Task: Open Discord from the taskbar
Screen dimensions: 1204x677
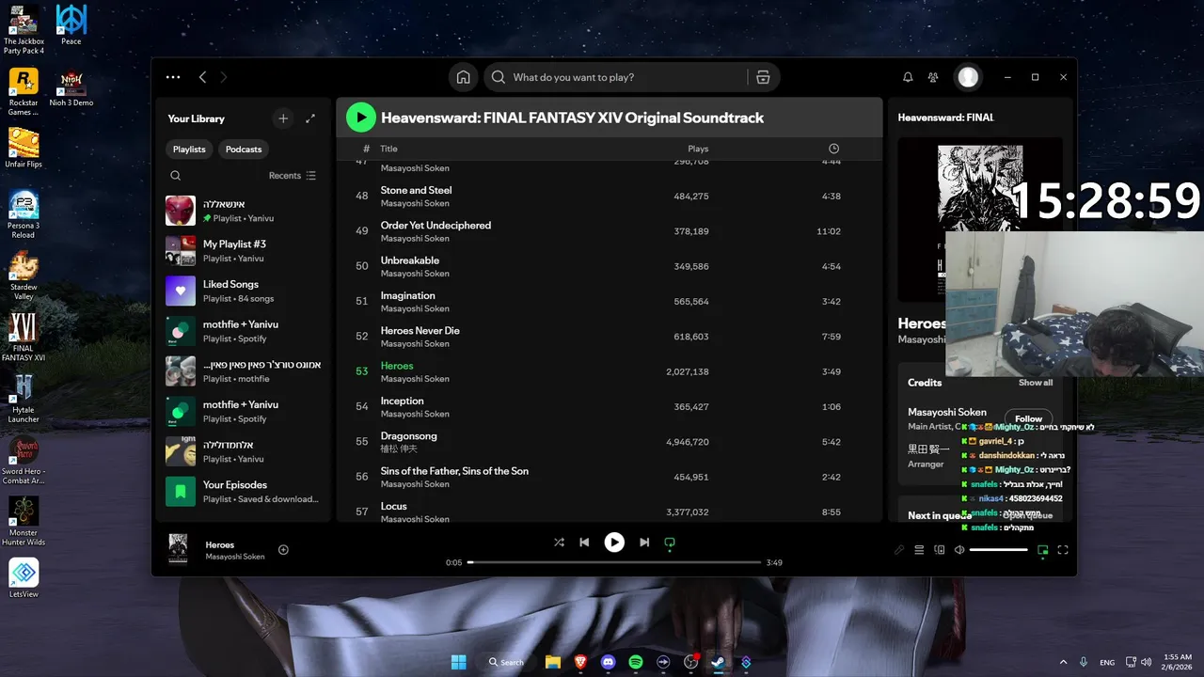Action: pos(608,662)
